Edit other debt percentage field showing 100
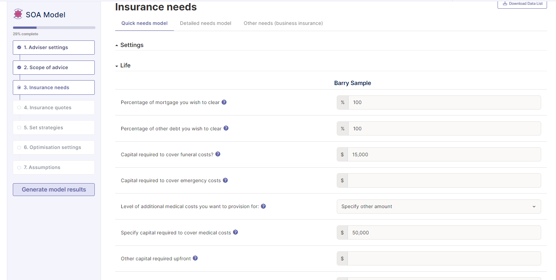This screenshot has height=280, width=556. coord(444,129)
